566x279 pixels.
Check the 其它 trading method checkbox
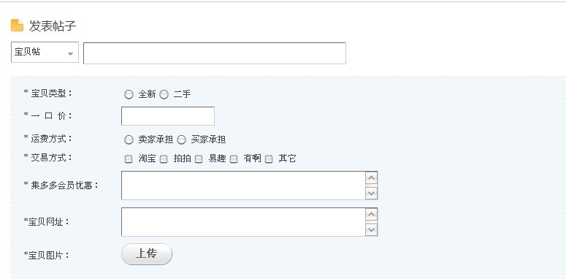pos(269,159)
